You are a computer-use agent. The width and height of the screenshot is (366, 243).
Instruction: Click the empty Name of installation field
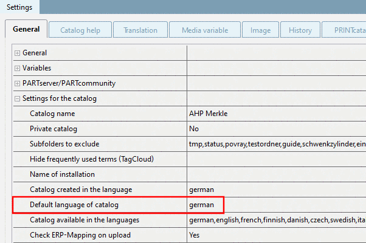click(x=276, y=174)
